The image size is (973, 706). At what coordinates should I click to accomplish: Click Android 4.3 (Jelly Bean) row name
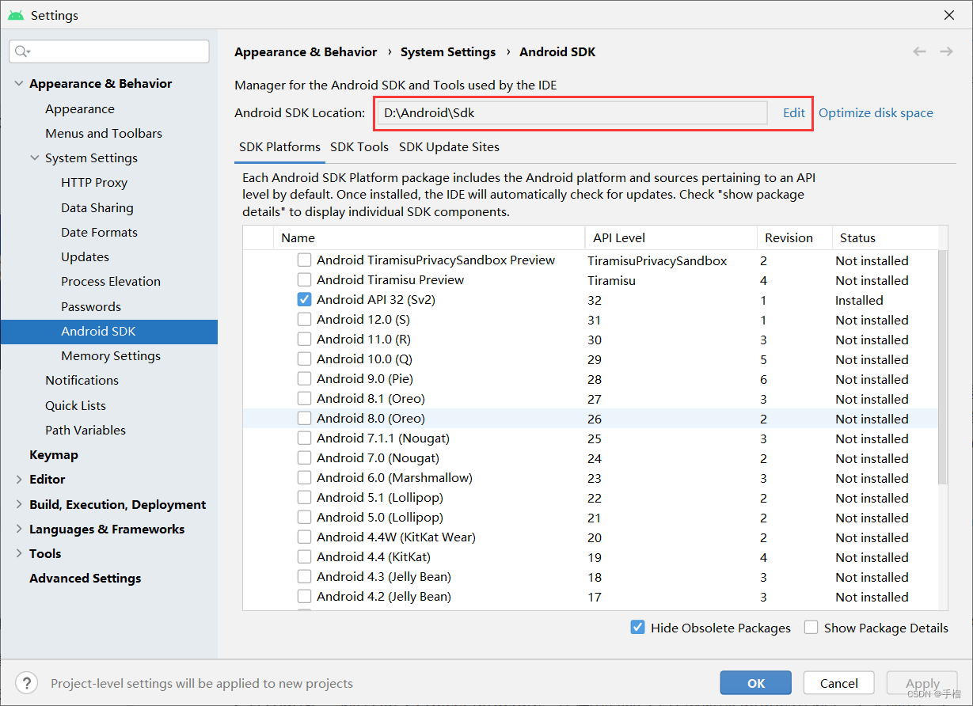[x=384, y=576]
